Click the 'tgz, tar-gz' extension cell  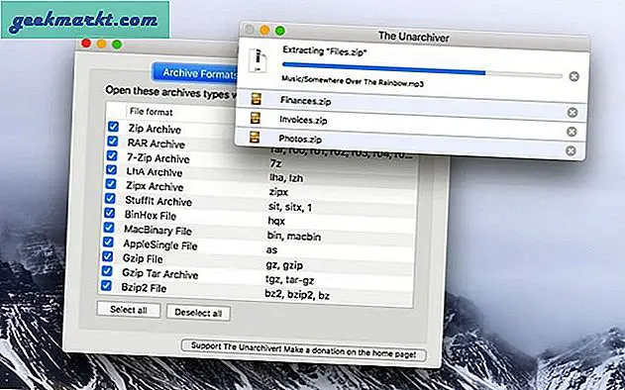point(289,280)
